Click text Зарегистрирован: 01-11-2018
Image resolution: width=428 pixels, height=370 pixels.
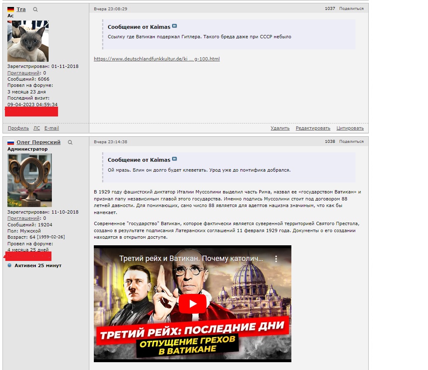[43, 66]
